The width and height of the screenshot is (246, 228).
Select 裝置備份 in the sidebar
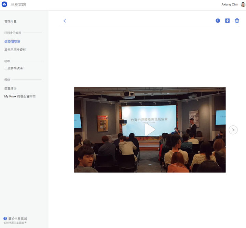click(x=11, y=89)
